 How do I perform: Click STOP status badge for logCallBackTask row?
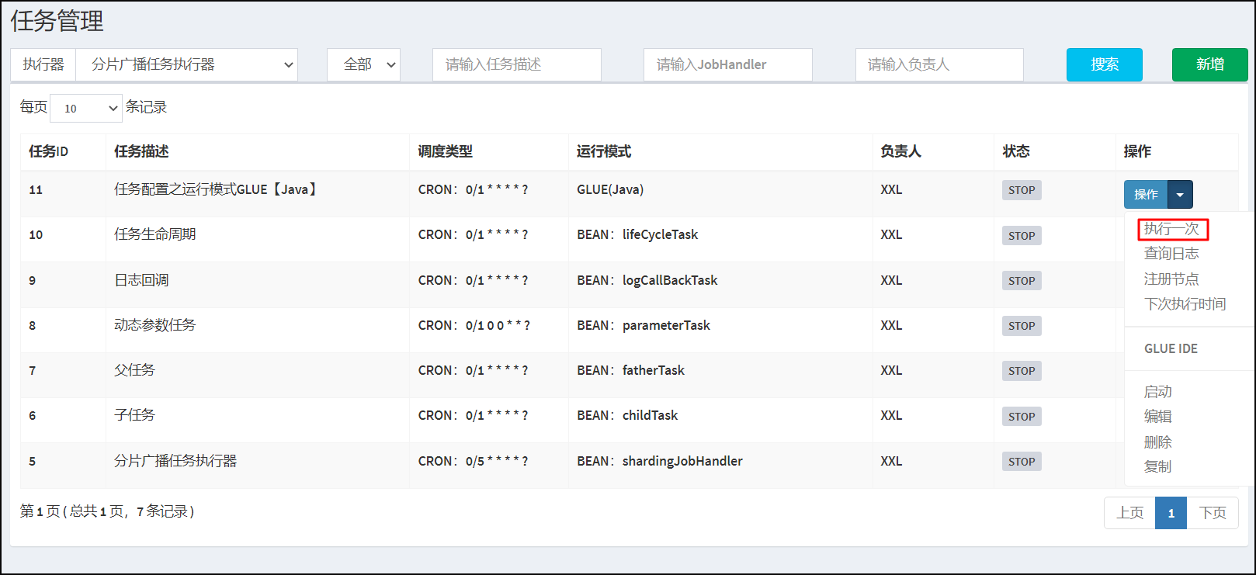pos(1022,281)
